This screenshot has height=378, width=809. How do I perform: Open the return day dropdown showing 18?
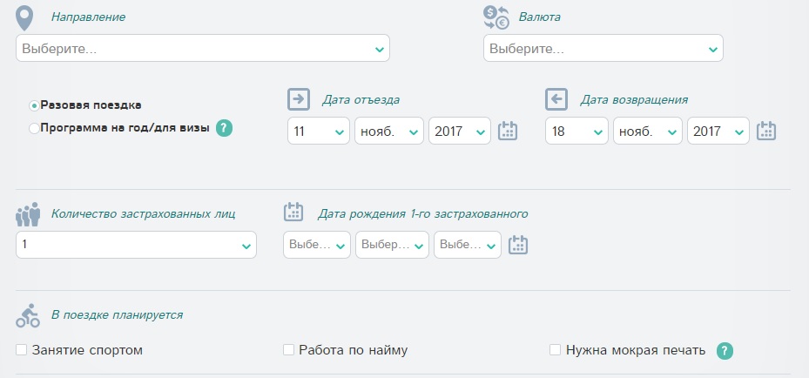coord(576,131)
